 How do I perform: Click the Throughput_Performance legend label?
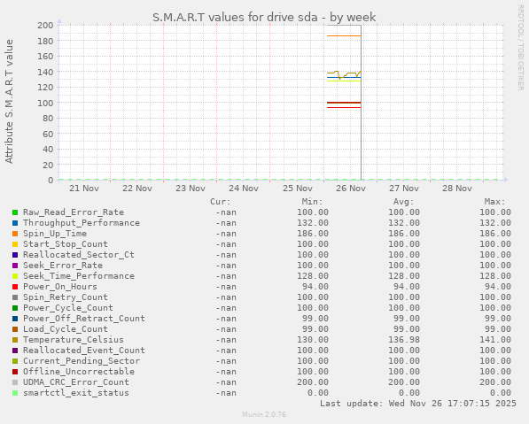point(82,223)
